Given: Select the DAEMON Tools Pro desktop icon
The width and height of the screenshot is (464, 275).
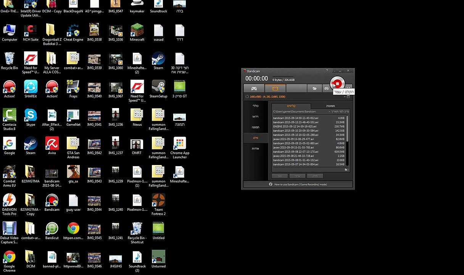Looking at the screenshot, I should click(10, 205).
